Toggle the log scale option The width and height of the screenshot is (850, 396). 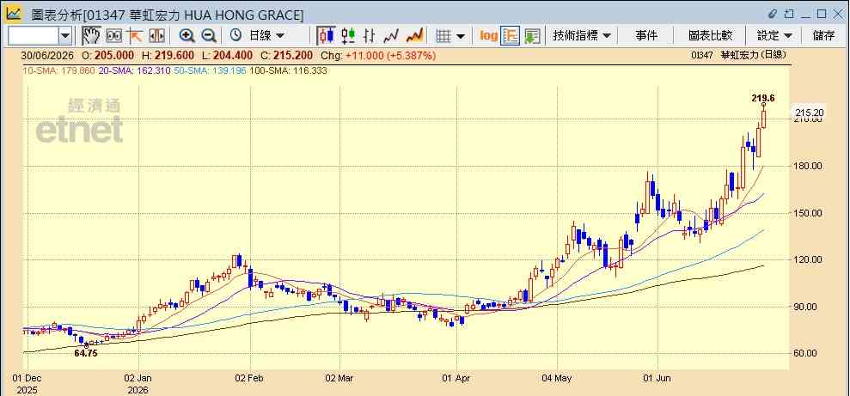(x=488, y=36)
